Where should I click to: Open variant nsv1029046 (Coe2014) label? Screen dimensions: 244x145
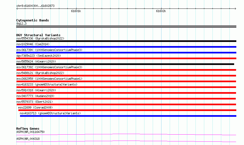tap(33, 44)
